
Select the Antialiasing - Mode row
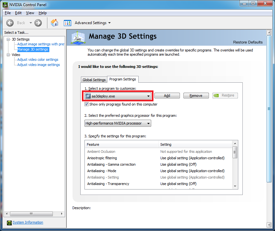pos(159,171)
